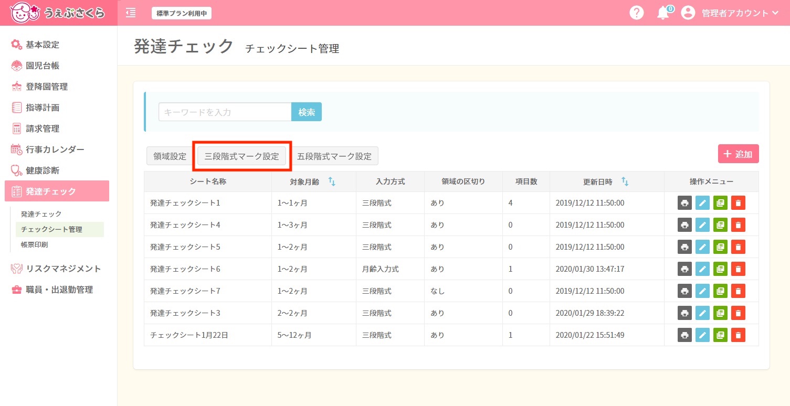Click the 5〜12ヶ月 cell
This screenshot has width=790, height=406.
(x=314, y=335)
